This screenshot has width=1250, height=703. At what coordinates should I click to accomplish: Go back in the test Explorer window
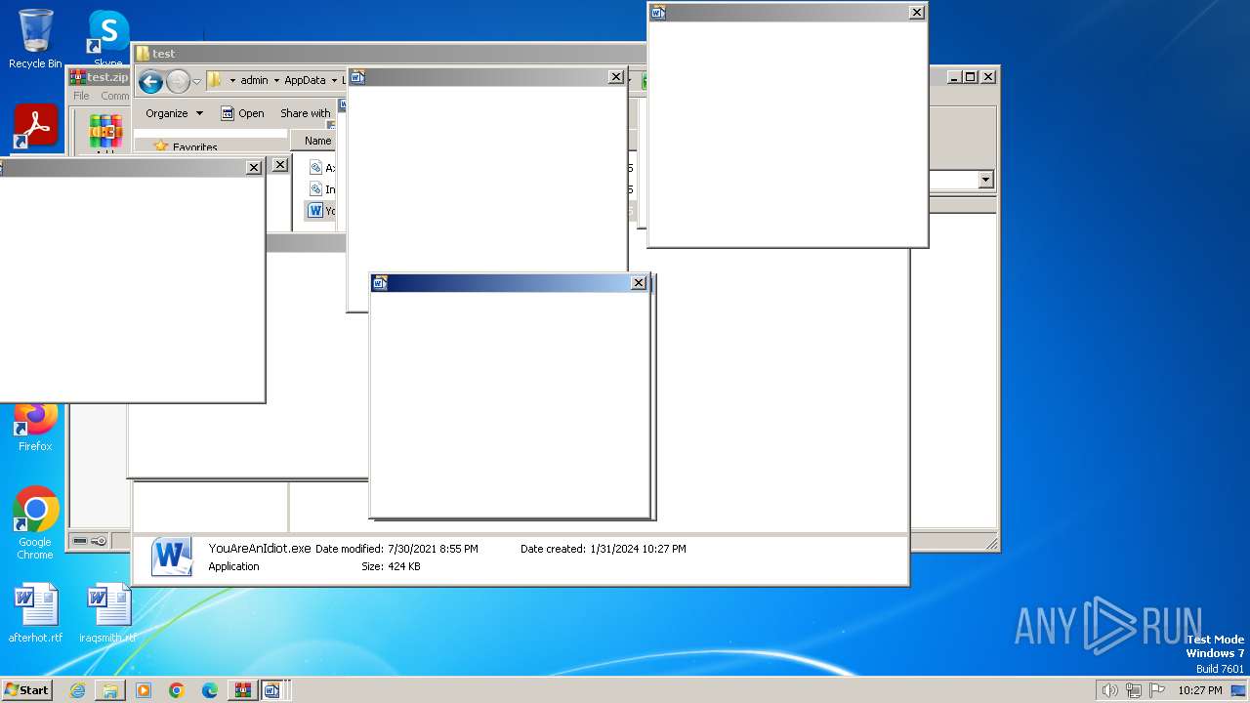[150, 81]
